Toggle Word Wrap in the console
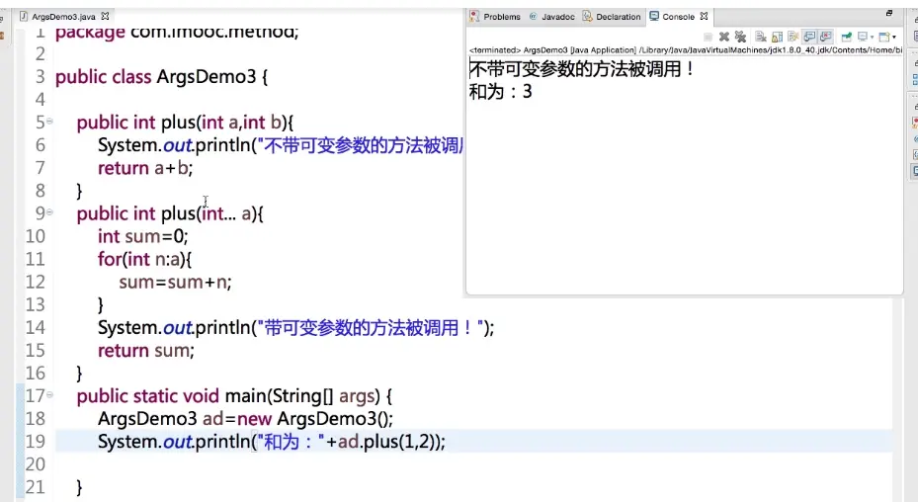 (x=793, y=37)
